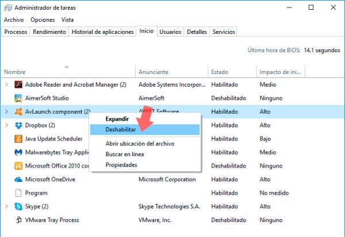Maximize the Administrador de tareas window
The image size is (345, 237).
(x=311, y=7)
